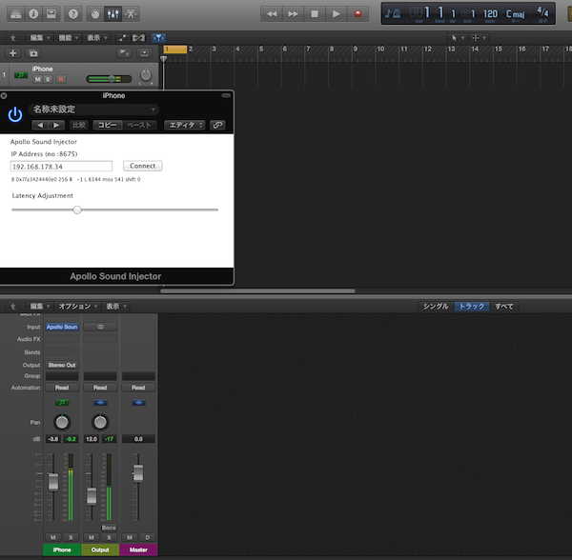The width and height of the screenshot is (572, 560).
Task: Solo the iPhone track in header
Action: click(48, 79)
